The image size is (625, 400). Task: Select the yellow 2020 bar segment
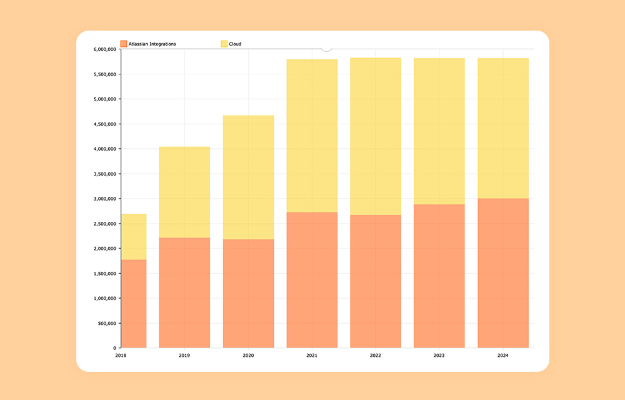click(x=247, y=177)
